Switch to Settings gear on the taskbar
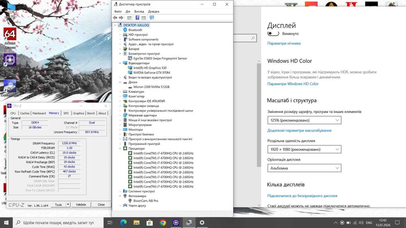The image size is (406, 228). [x=202, y=223]
